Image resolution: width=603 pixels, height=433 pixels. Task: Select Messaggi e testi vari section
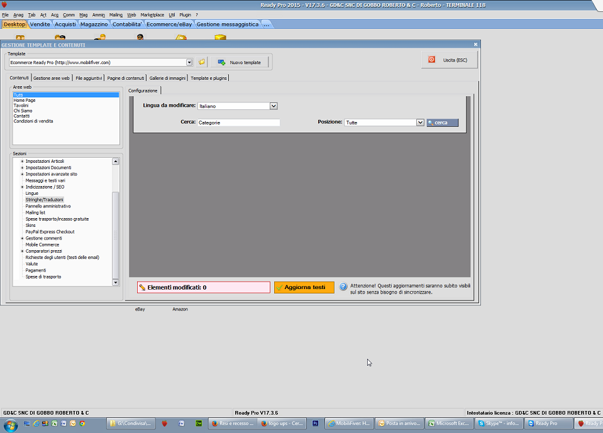coord(45,180)
